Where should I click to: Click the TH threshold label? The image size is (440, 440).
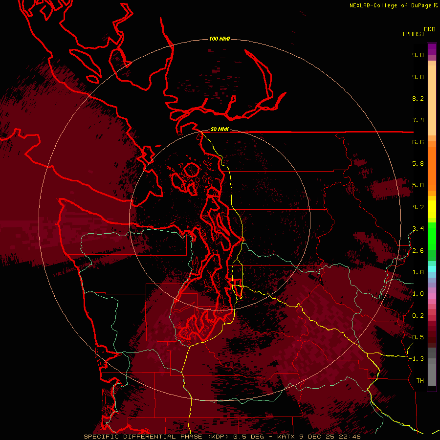tap(420, 381)
